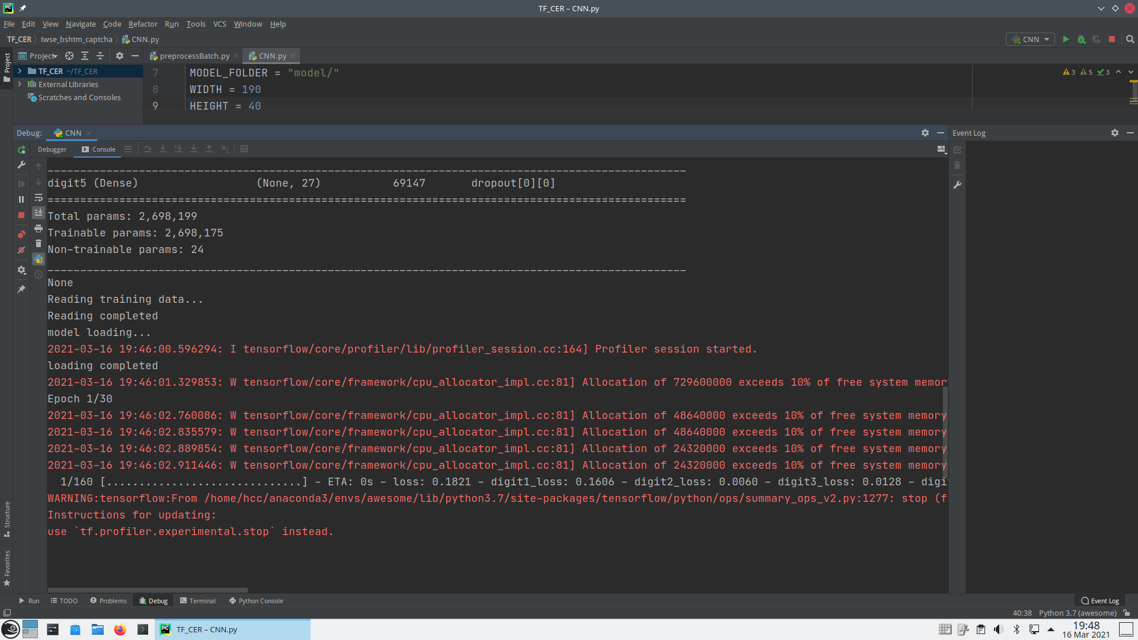Image resolution: width=1138 pixels, height=640 pixels.
Task: Open the Terminal tool window
Action: click(198, 601)
